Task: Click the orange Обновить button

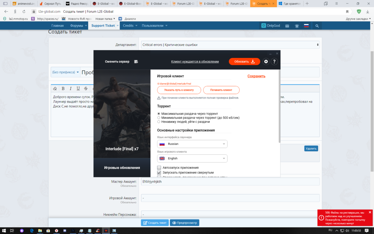Action: [244, 62]
